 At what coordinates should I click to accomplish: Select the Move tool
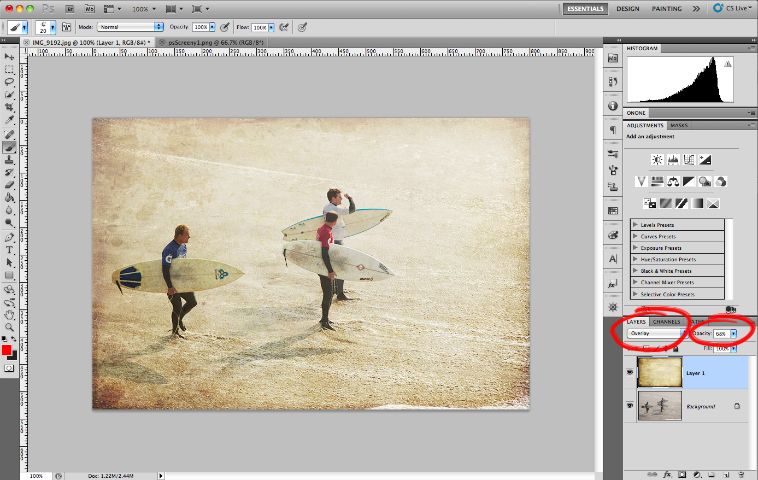(9, 57)
